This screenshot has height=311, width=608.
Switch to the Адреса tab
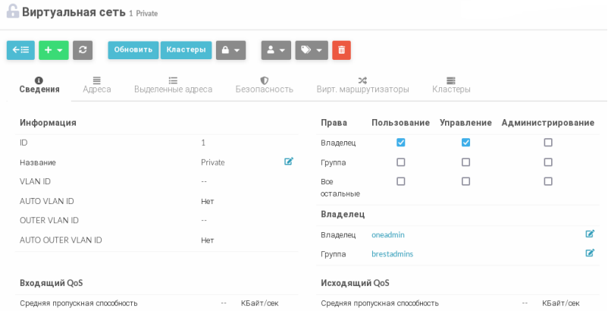(x=97, y=84)
